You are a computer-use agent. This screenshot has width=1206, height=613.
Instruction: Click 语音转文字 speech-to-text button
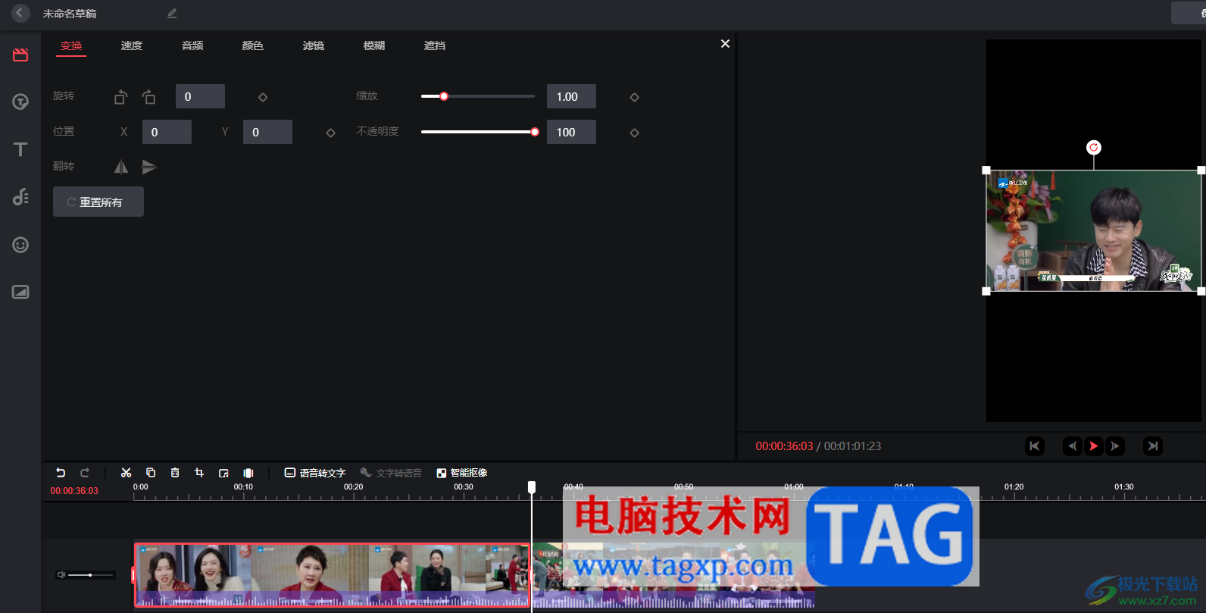click(x=314, y=473)
